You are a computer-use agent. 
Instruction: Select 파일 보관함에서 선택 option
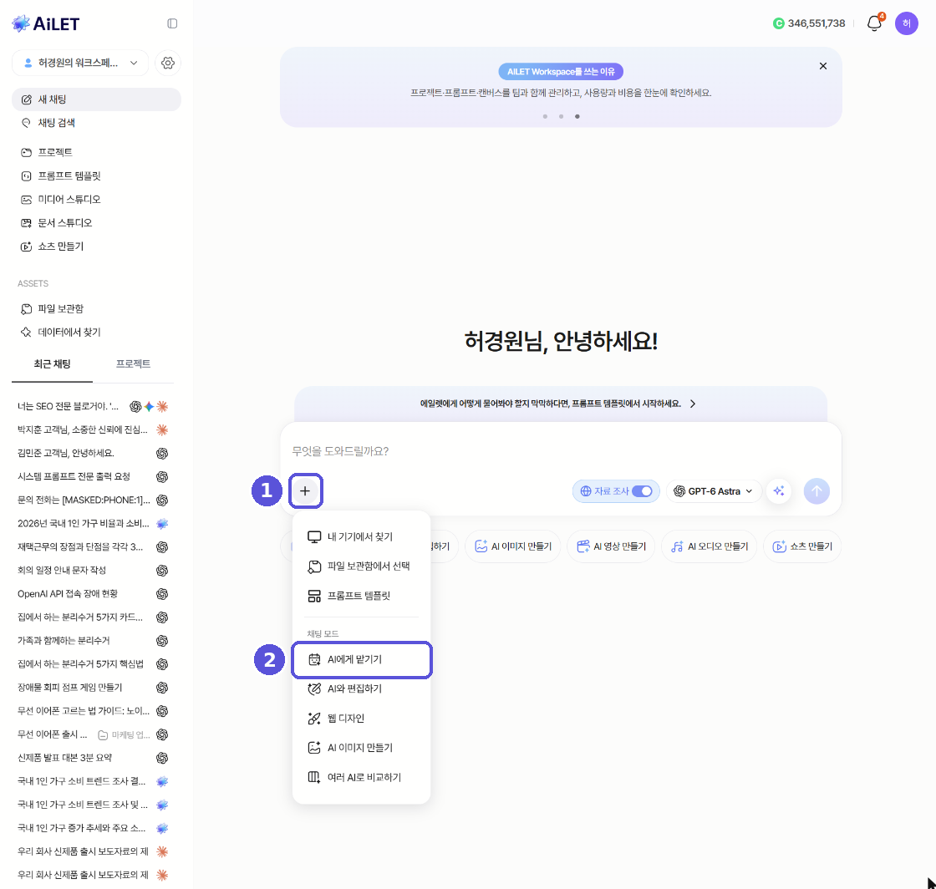tap(361, 566)
